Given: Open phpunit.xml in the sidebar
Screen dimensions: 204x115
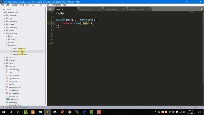Looking at the screenshot, I should point(14,96).
